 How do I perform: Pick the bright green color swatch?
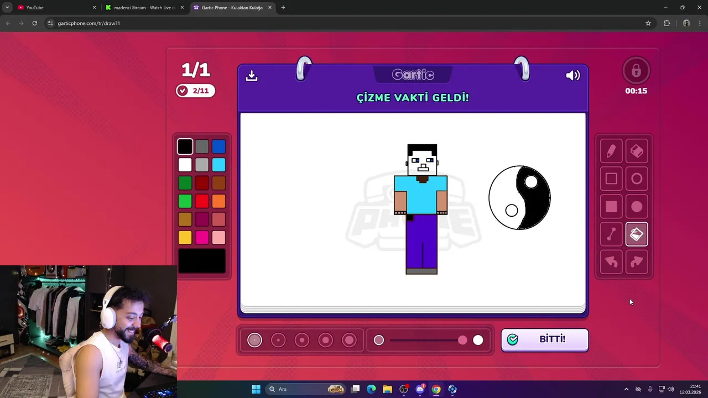[x=185, y=201]
